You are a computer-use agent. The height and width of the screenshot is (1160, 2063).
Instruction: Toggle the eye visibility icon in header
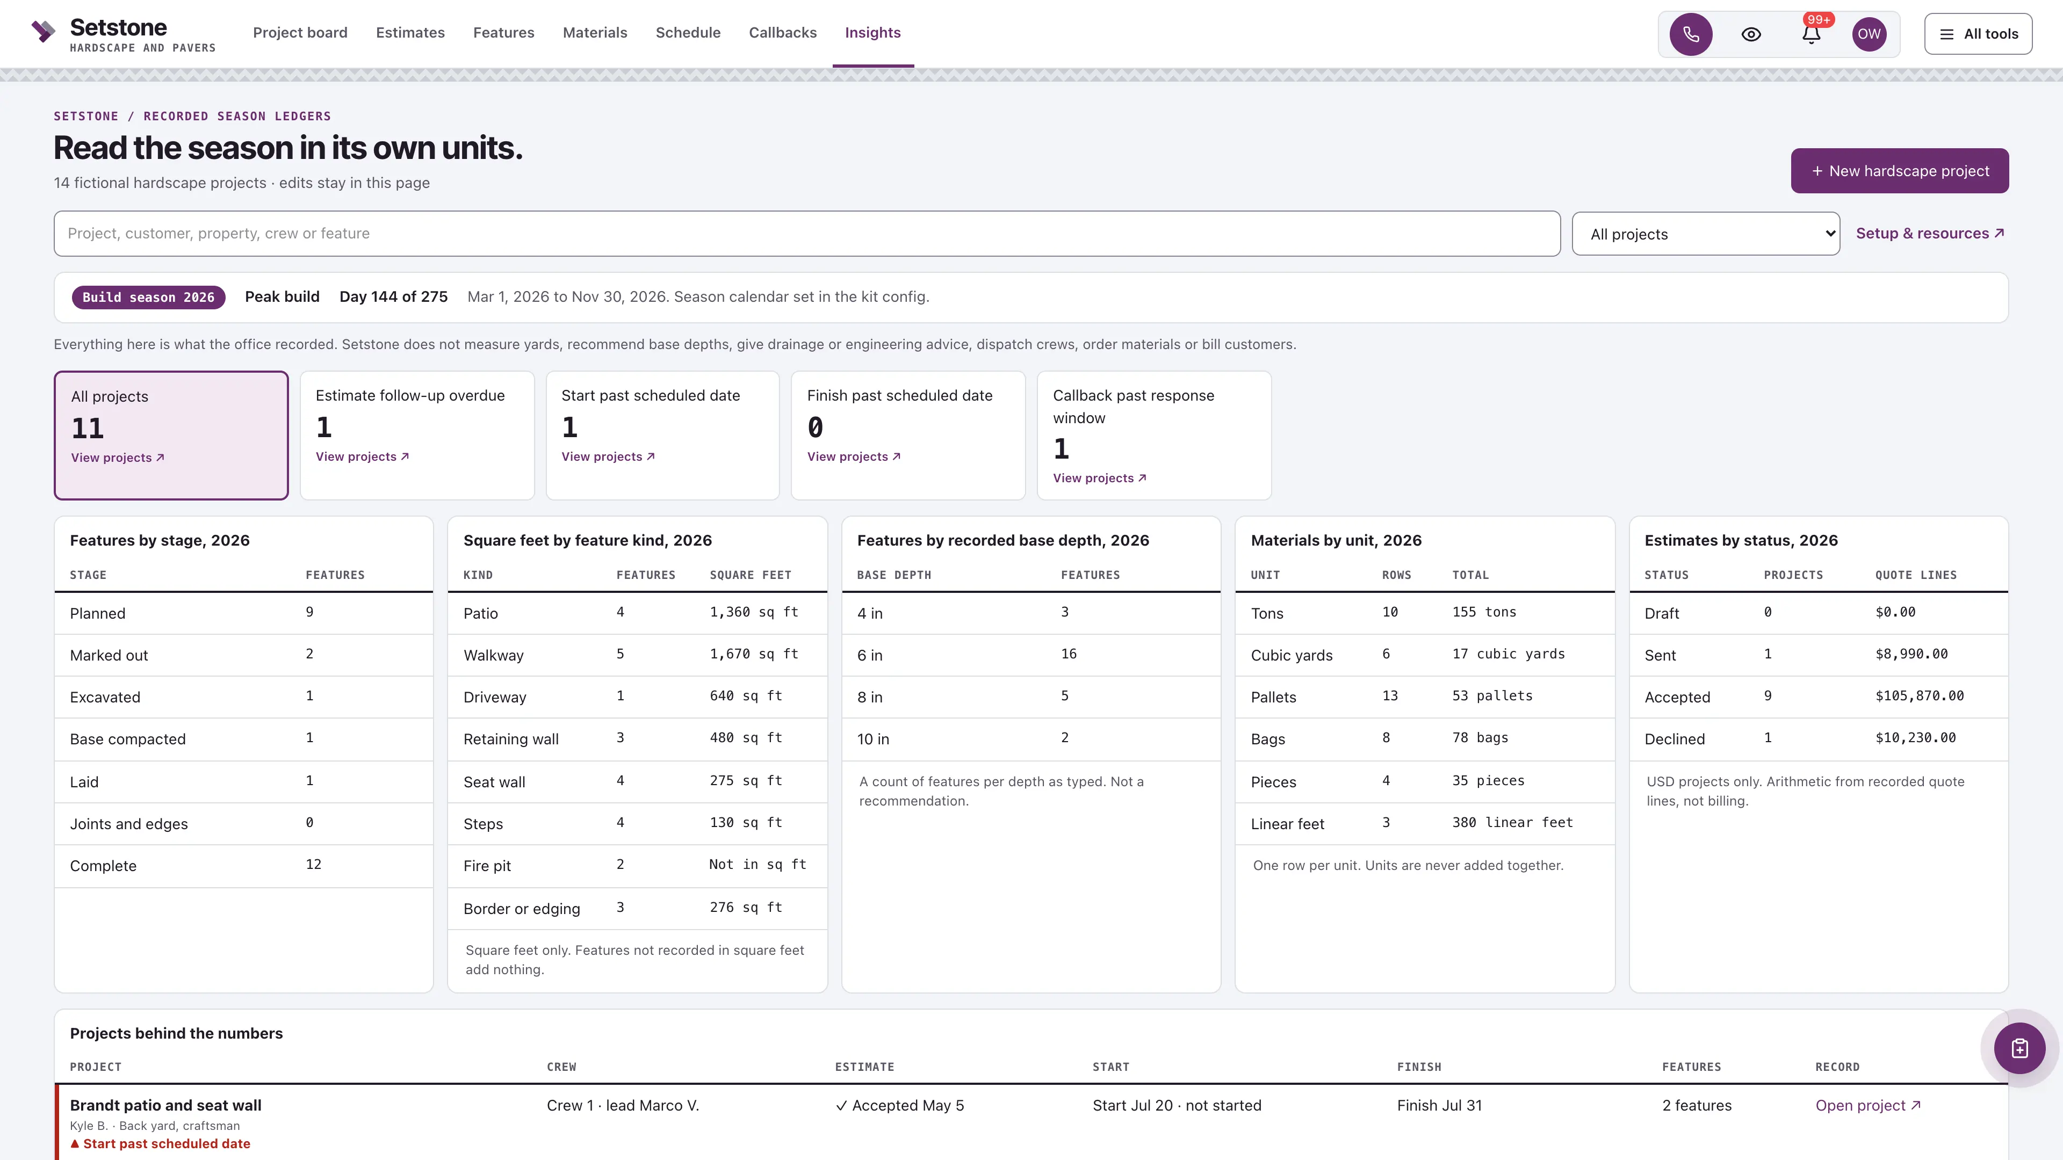pyautogui.click(x=1751, y=34)
